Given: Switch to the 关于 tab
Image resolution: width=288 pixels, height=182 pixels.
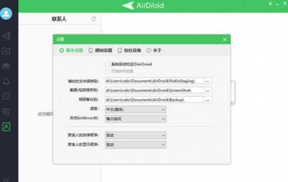Looking at the screenshot, I should click(154, 50).
